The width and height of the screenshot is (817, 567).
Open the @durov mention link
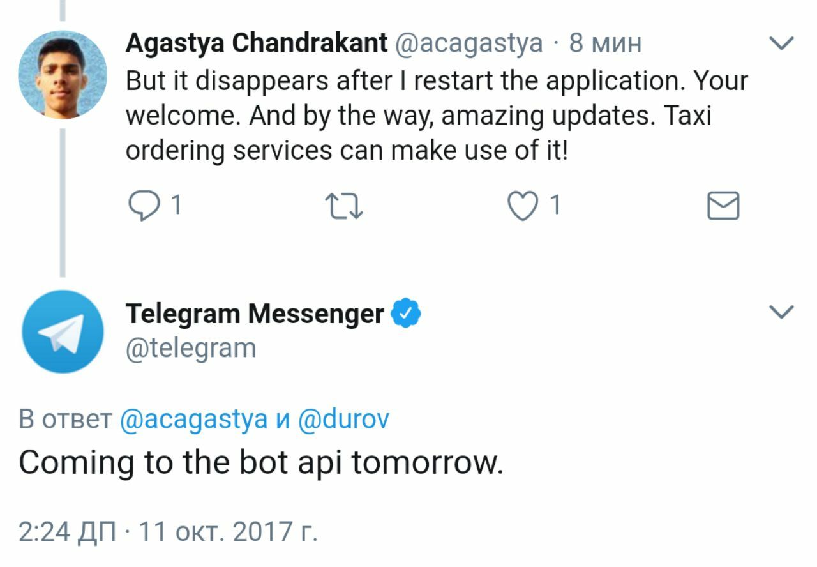343,420
